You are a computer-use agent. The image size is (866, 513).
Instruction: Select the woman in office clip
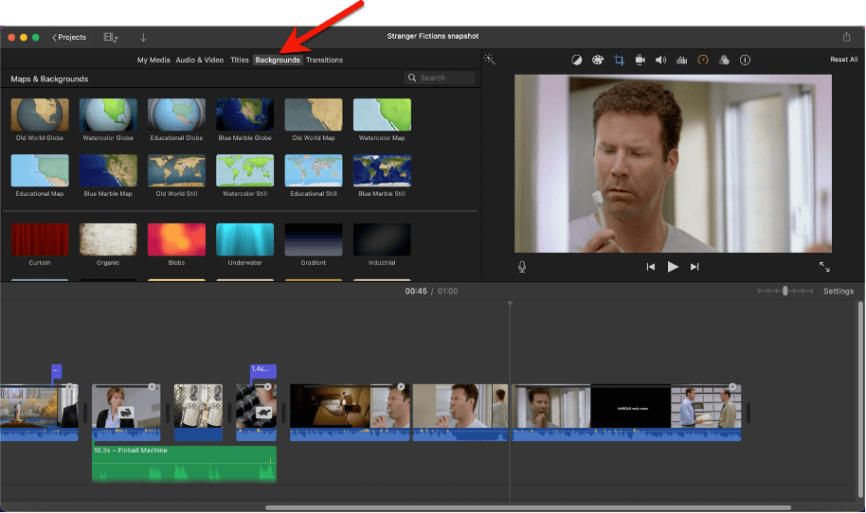pos(126,412)
